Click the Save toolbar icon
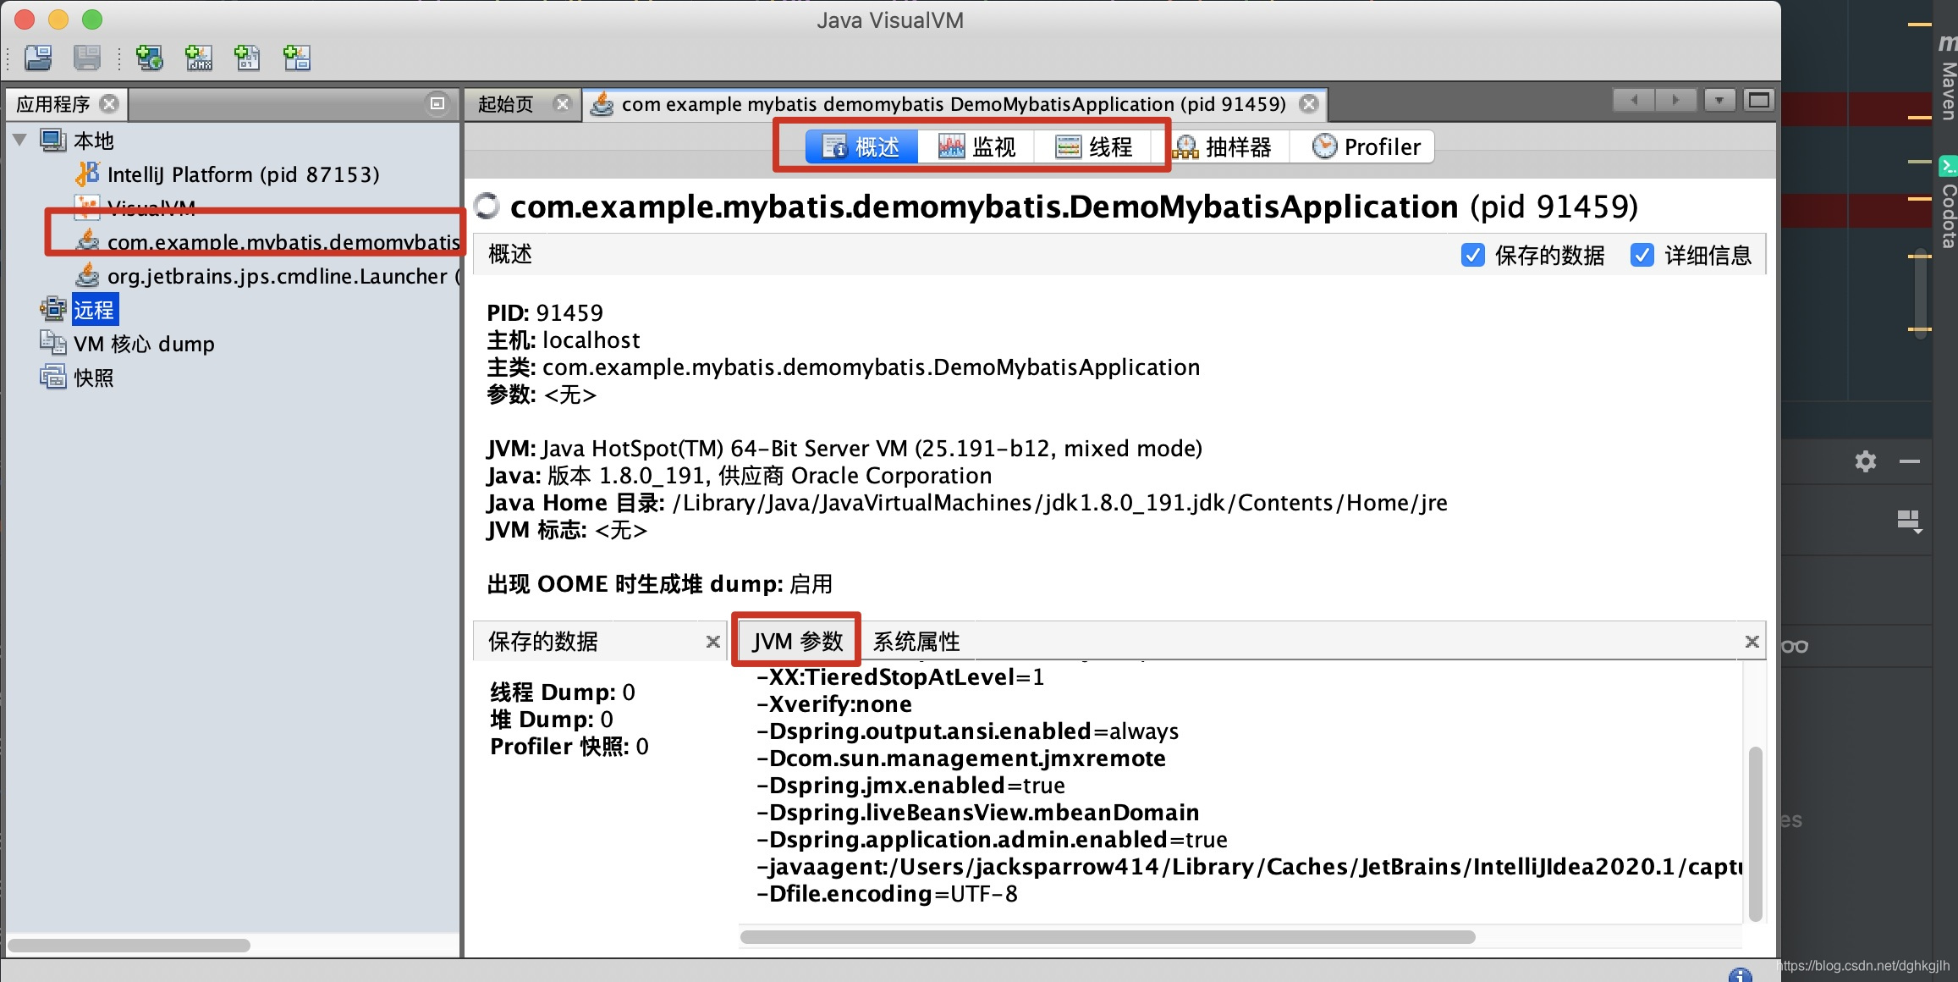The image size is (1958, 982). click(86, 58)
